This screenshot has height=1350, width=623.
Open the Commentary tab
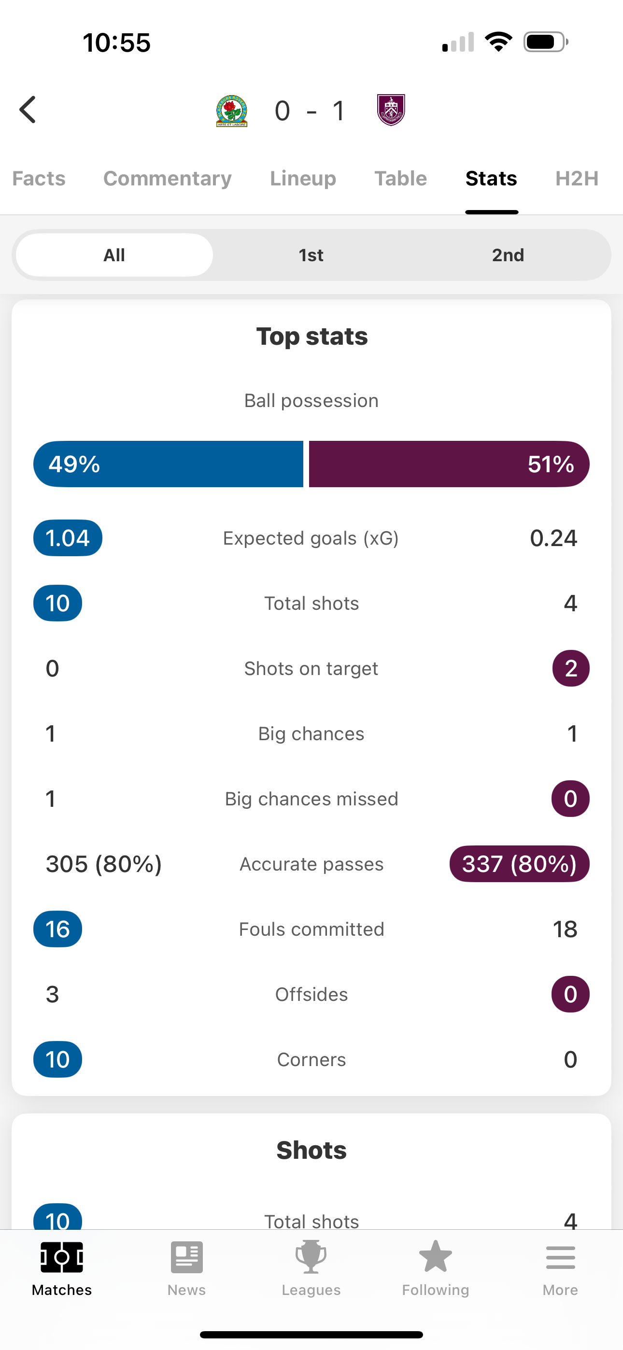167,179
